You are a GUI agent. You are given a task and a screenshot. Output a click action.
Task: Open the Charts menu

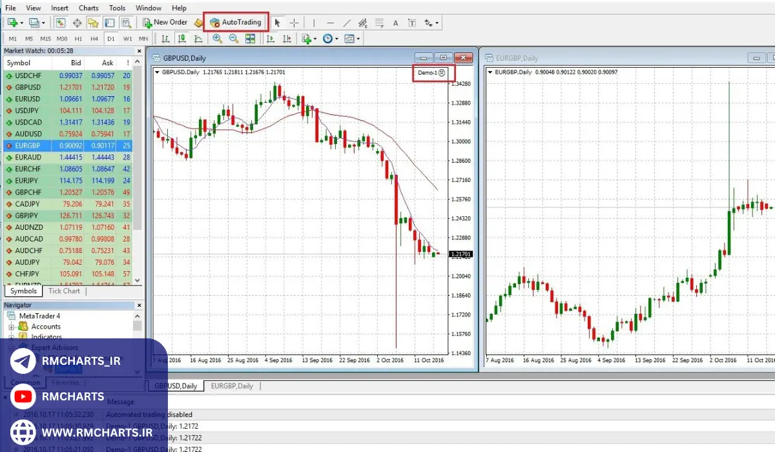(x=88, y=8)
